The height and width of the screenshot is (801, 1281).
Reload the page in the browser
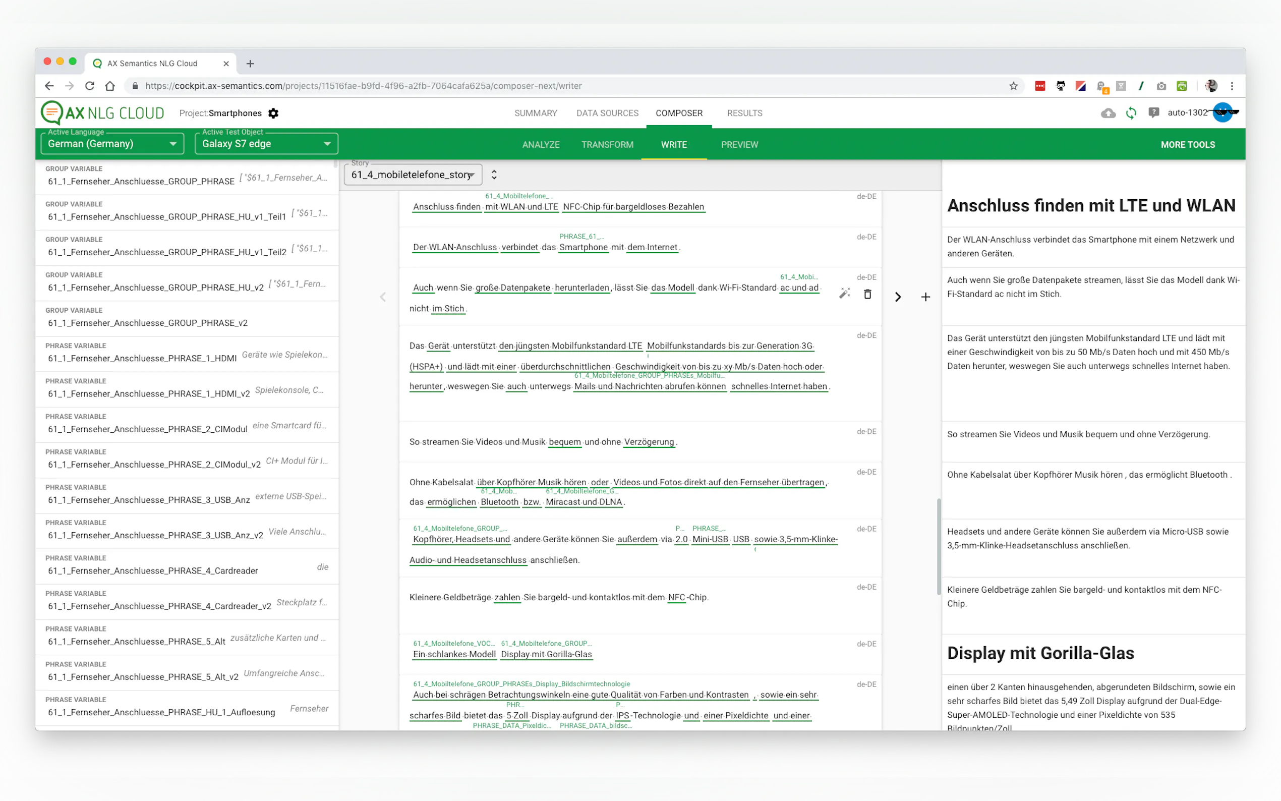89,86
